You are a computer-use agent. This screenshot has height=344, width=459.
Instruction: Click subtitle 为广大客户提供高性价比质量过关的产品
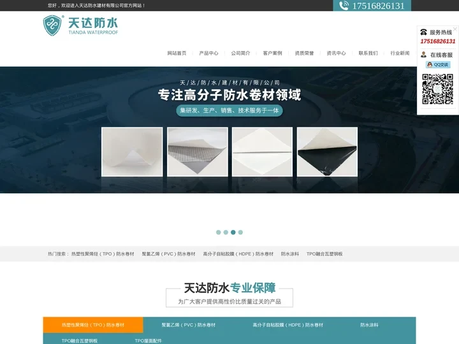(229, 301)
